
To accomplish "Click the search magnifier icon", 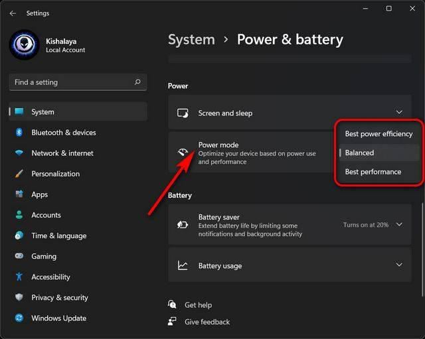I will [x=137, y=82].
